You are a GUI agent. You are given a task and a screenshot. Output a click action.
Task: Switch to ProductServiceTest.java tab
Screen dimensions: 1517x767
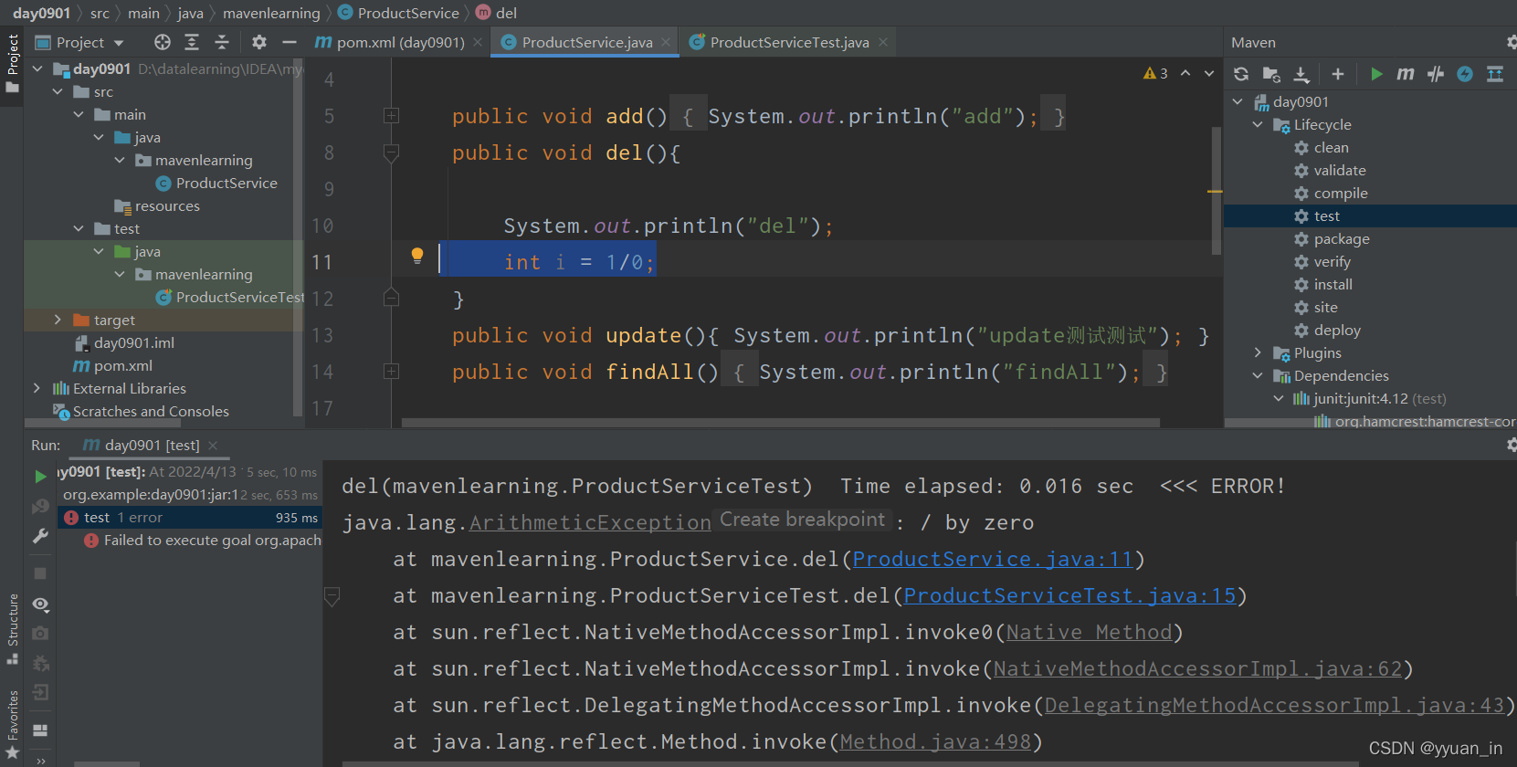pos(789,42)
